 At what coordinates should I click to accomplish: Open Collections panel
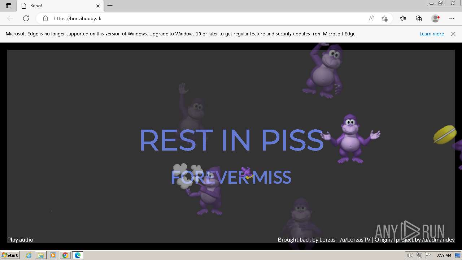pos(419,18)
